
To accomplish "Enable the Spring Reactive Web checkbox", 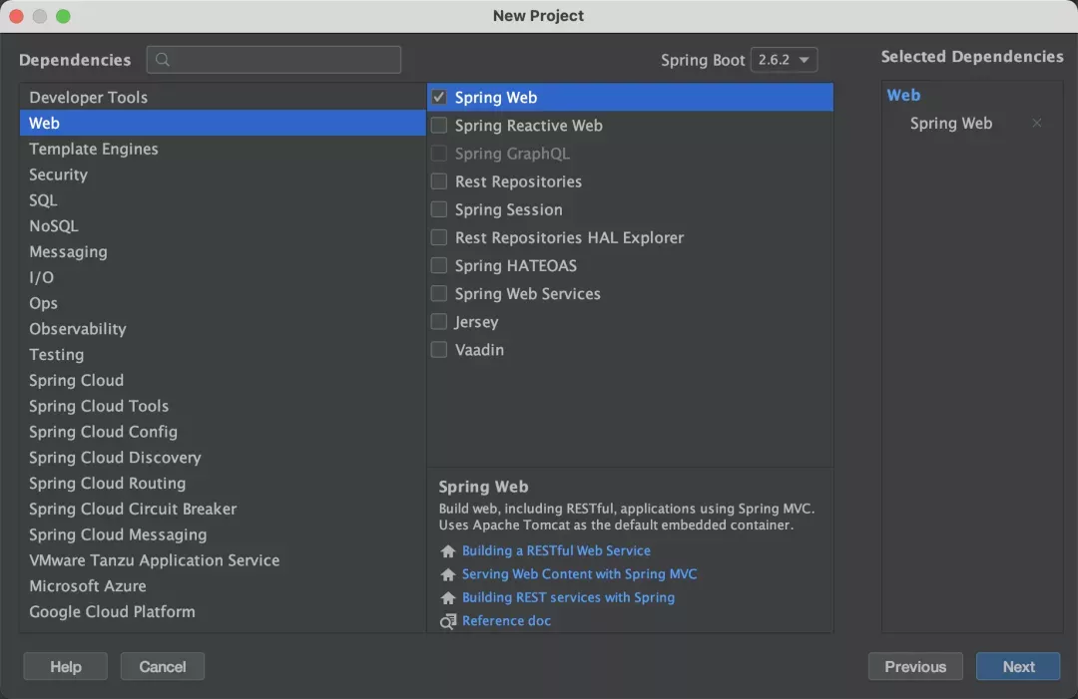I will (438, 125).
